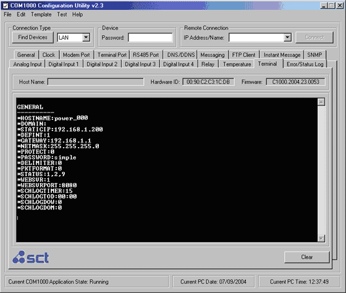Go to the Messaging tab
Viewport: 346px width, 293px height.
click(x=213, y=55)
